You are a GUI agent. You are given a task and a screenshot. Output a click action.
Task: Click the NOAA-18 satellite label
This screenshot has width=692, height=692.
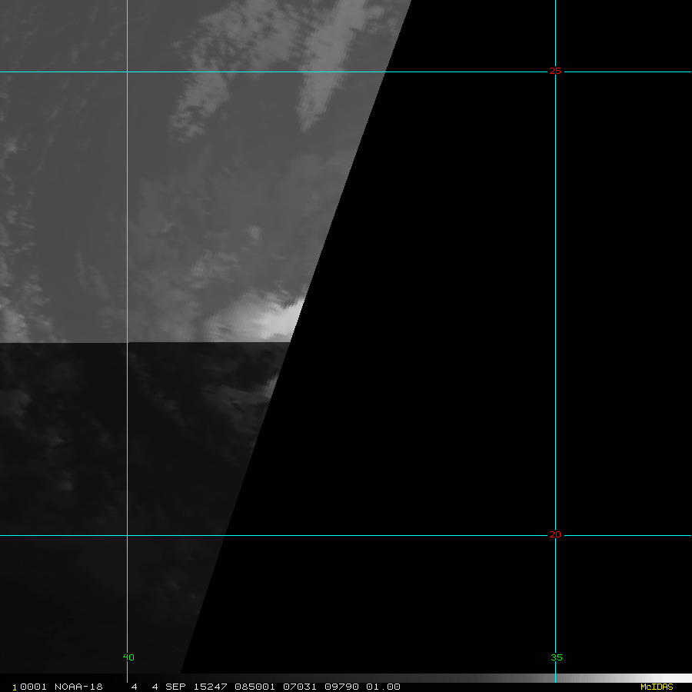(78, 687)
